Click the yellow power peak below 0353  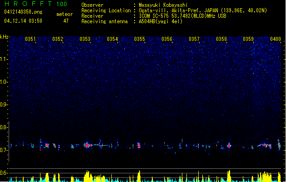click(x=88, y=176)
